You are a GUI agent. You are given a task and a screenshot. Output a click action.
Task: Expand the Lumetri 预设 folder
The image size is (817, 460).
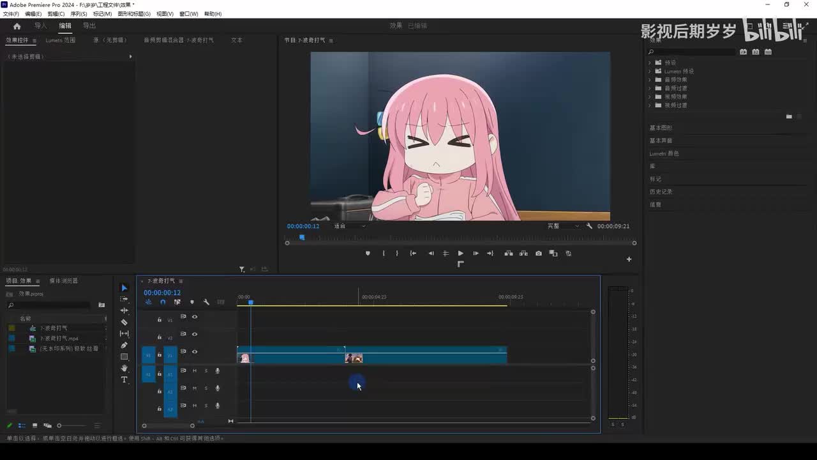650,72
